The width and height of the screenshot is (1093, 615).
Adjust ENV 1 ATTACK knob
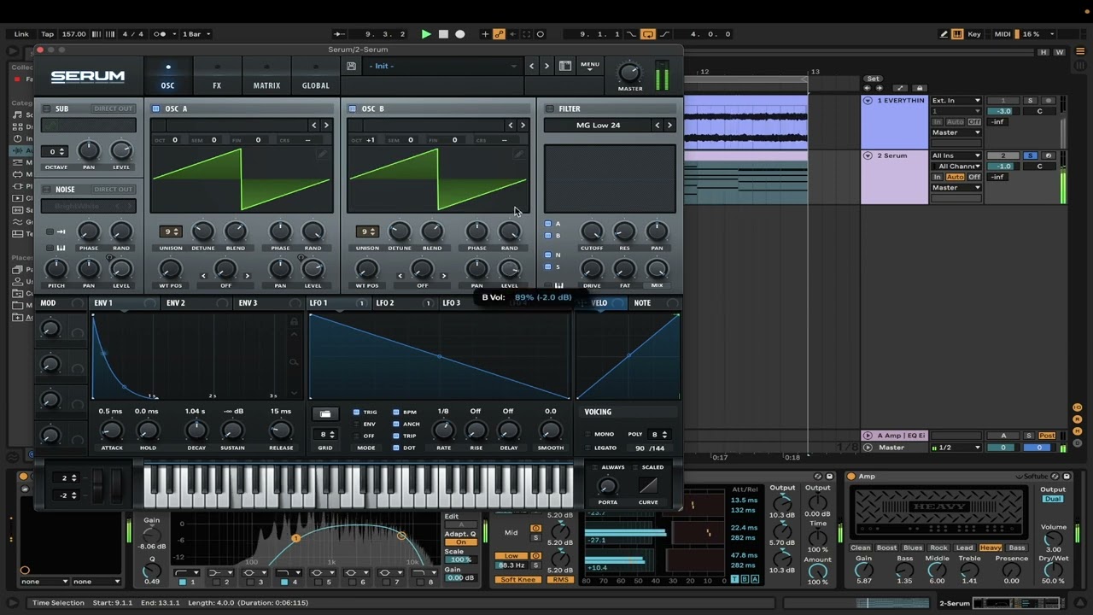click(112, 431)
